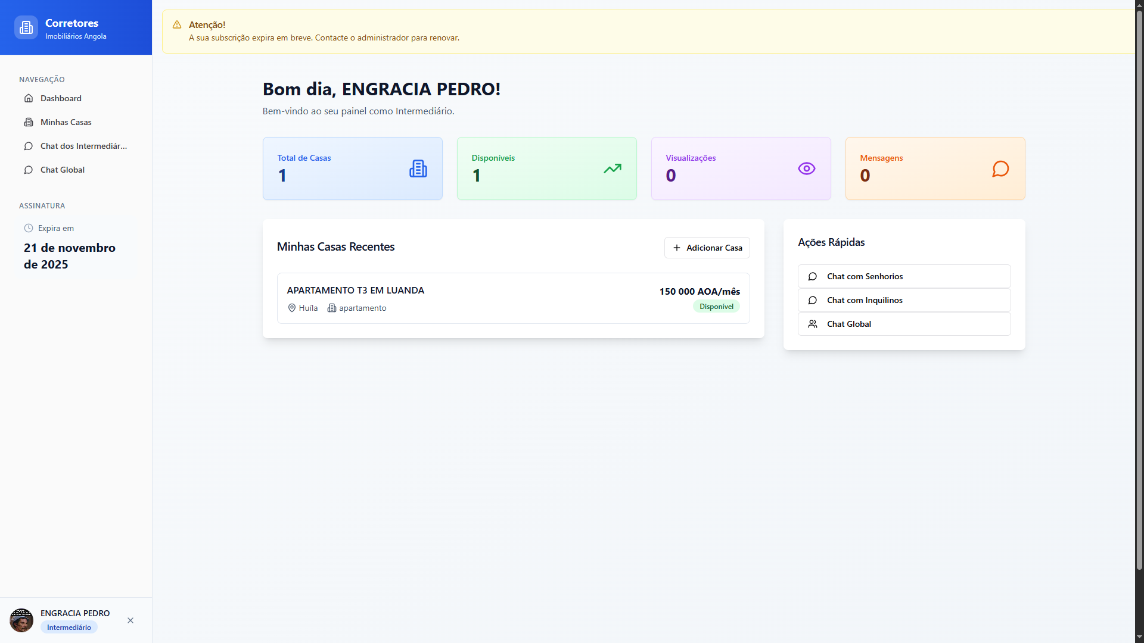The height and width of the screenshot is (643, 1144).
Task: Click the Minhas Casas building icon
Action: pyautogui.click(x=29, y=122)
